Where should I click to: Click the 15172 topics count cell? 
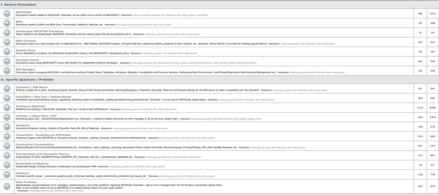pyautogui.click(x=420, y=107)
